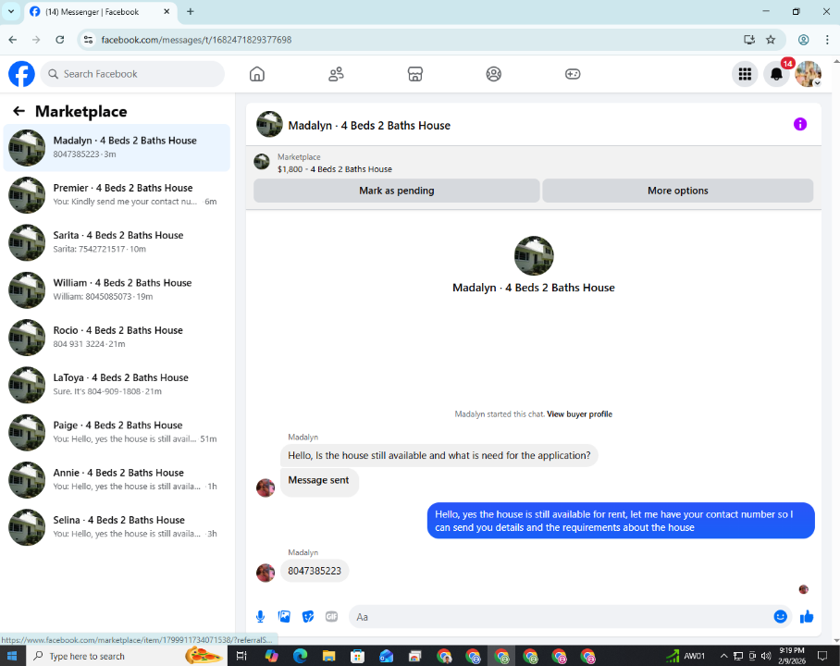Click the Message sent bubble
The height and width of the screenshot is (666, 840).
pos(319,482)
